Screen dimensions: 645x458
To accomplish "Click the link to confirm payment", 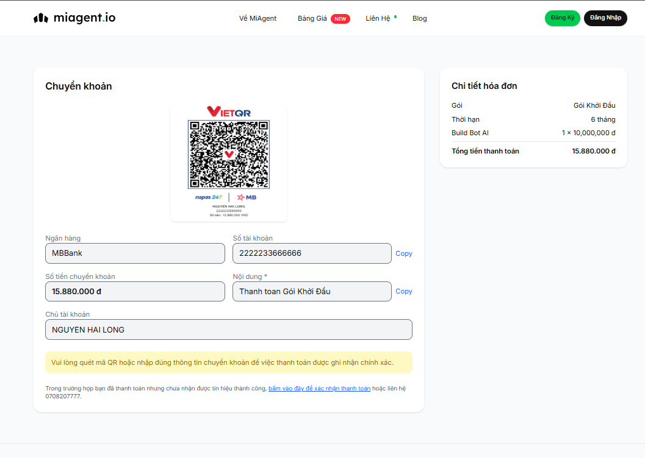I will [319, 388].
